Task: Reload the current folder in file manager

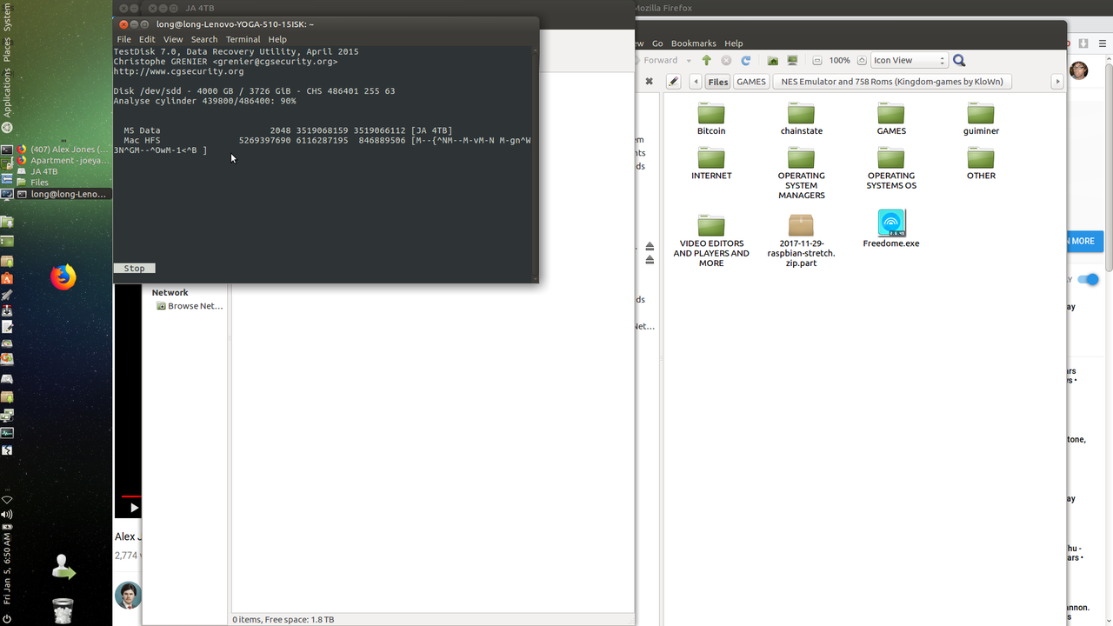Action: [x=745, y=61]
